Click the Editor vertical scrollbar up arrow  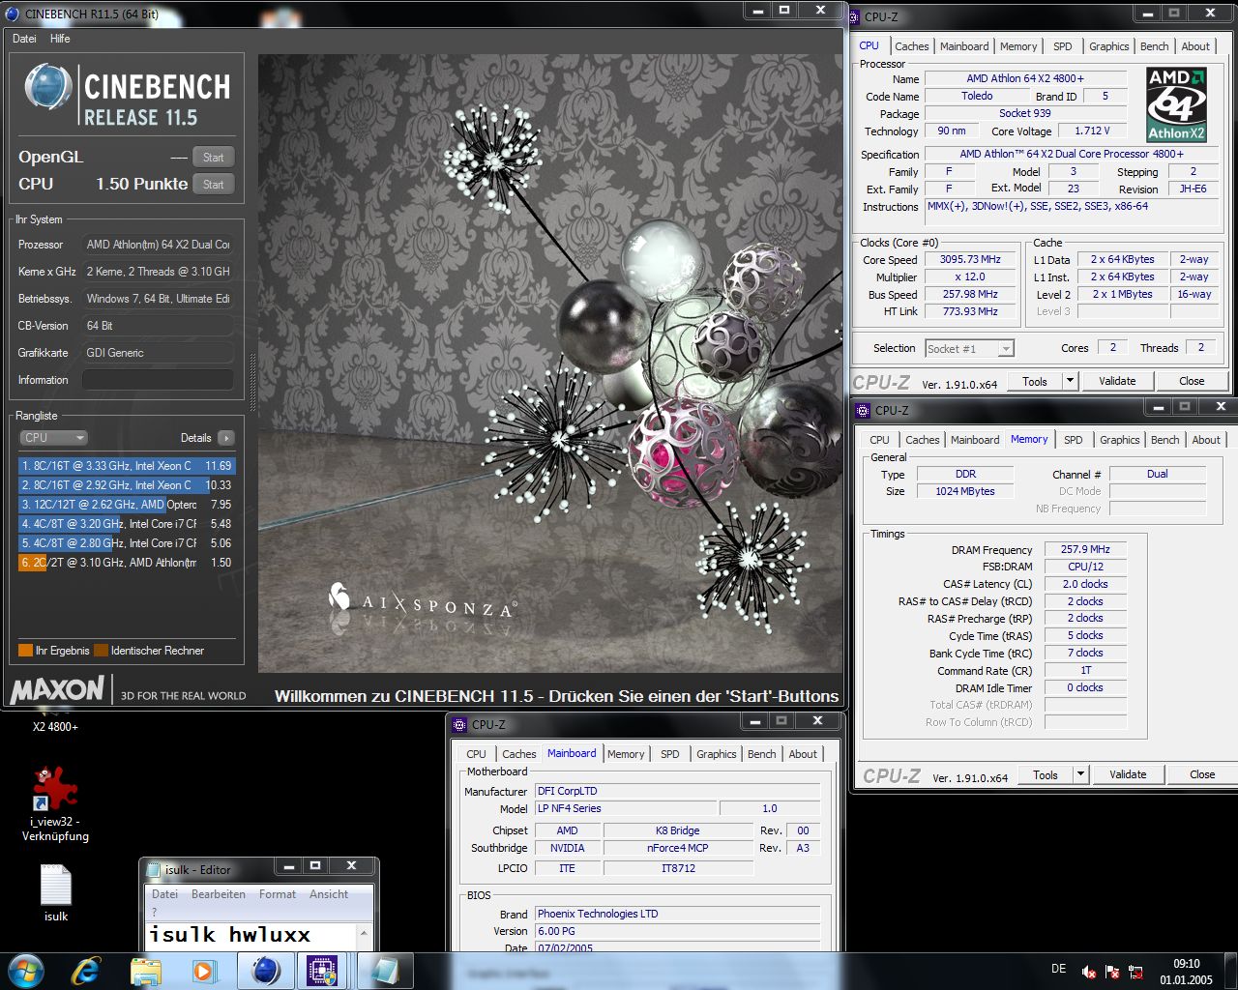click(365, 933)
